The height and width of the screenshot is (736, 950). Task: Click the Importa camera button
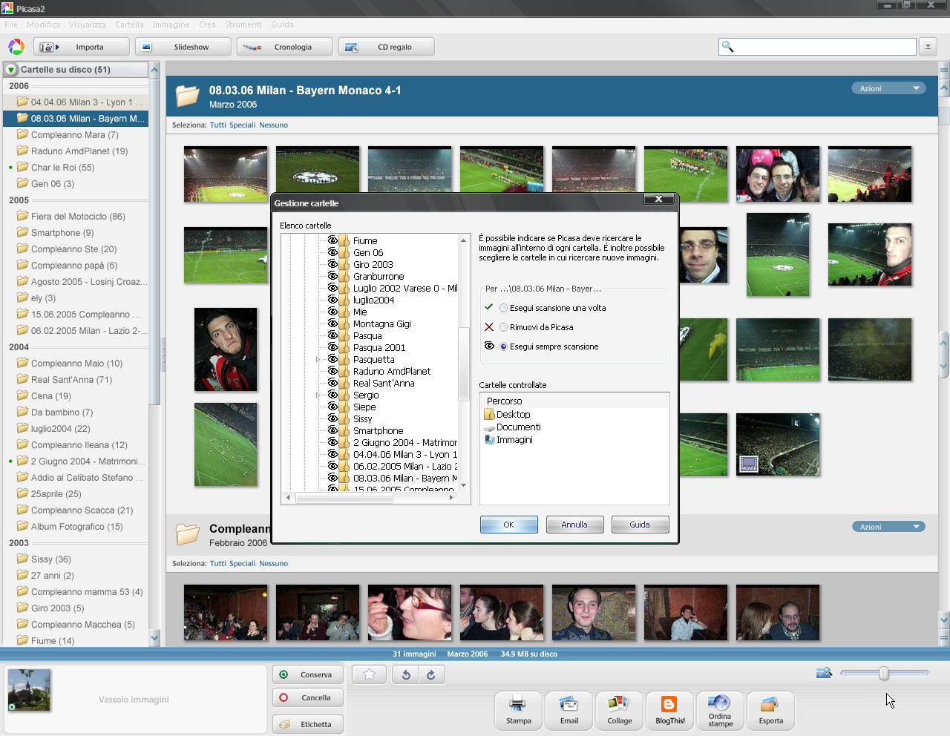[x=81, y=47]
